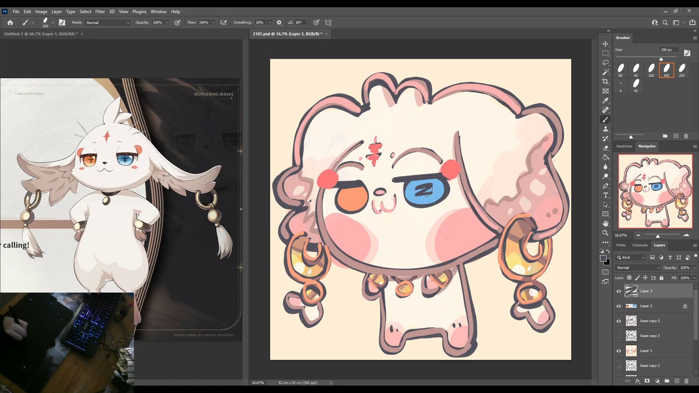Image resolution: width=699 pixels, height=393 pixels.
Task: Open the layer Kind filter dropdown
Action: click(x=630, y=258)
